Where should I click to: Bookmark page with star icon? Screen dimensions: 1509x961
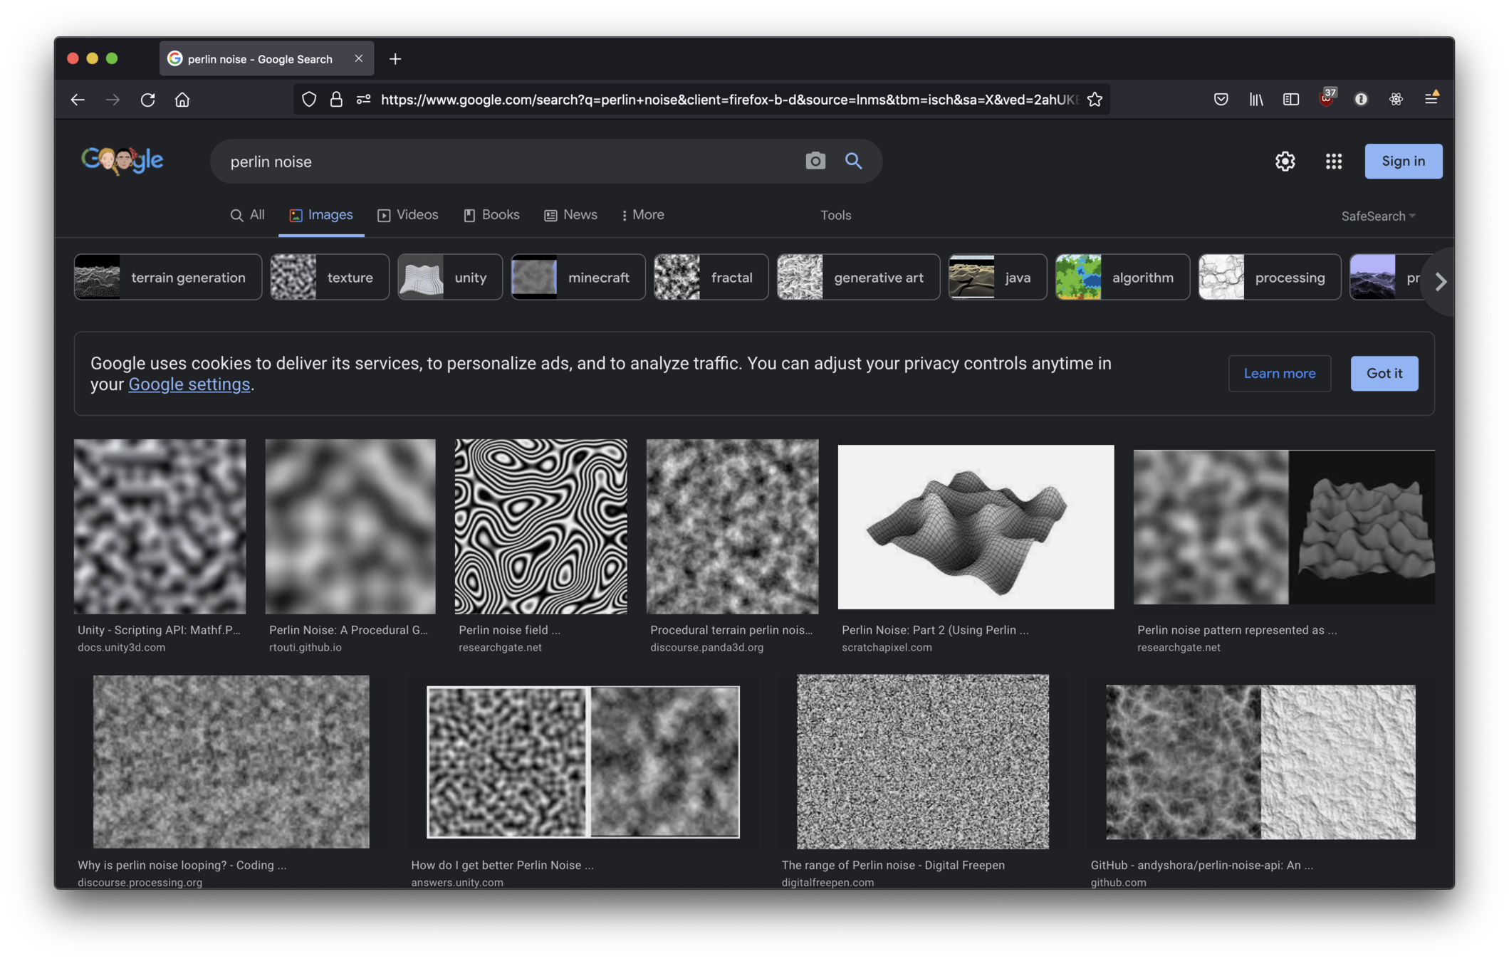click(x=1095, y=100)
